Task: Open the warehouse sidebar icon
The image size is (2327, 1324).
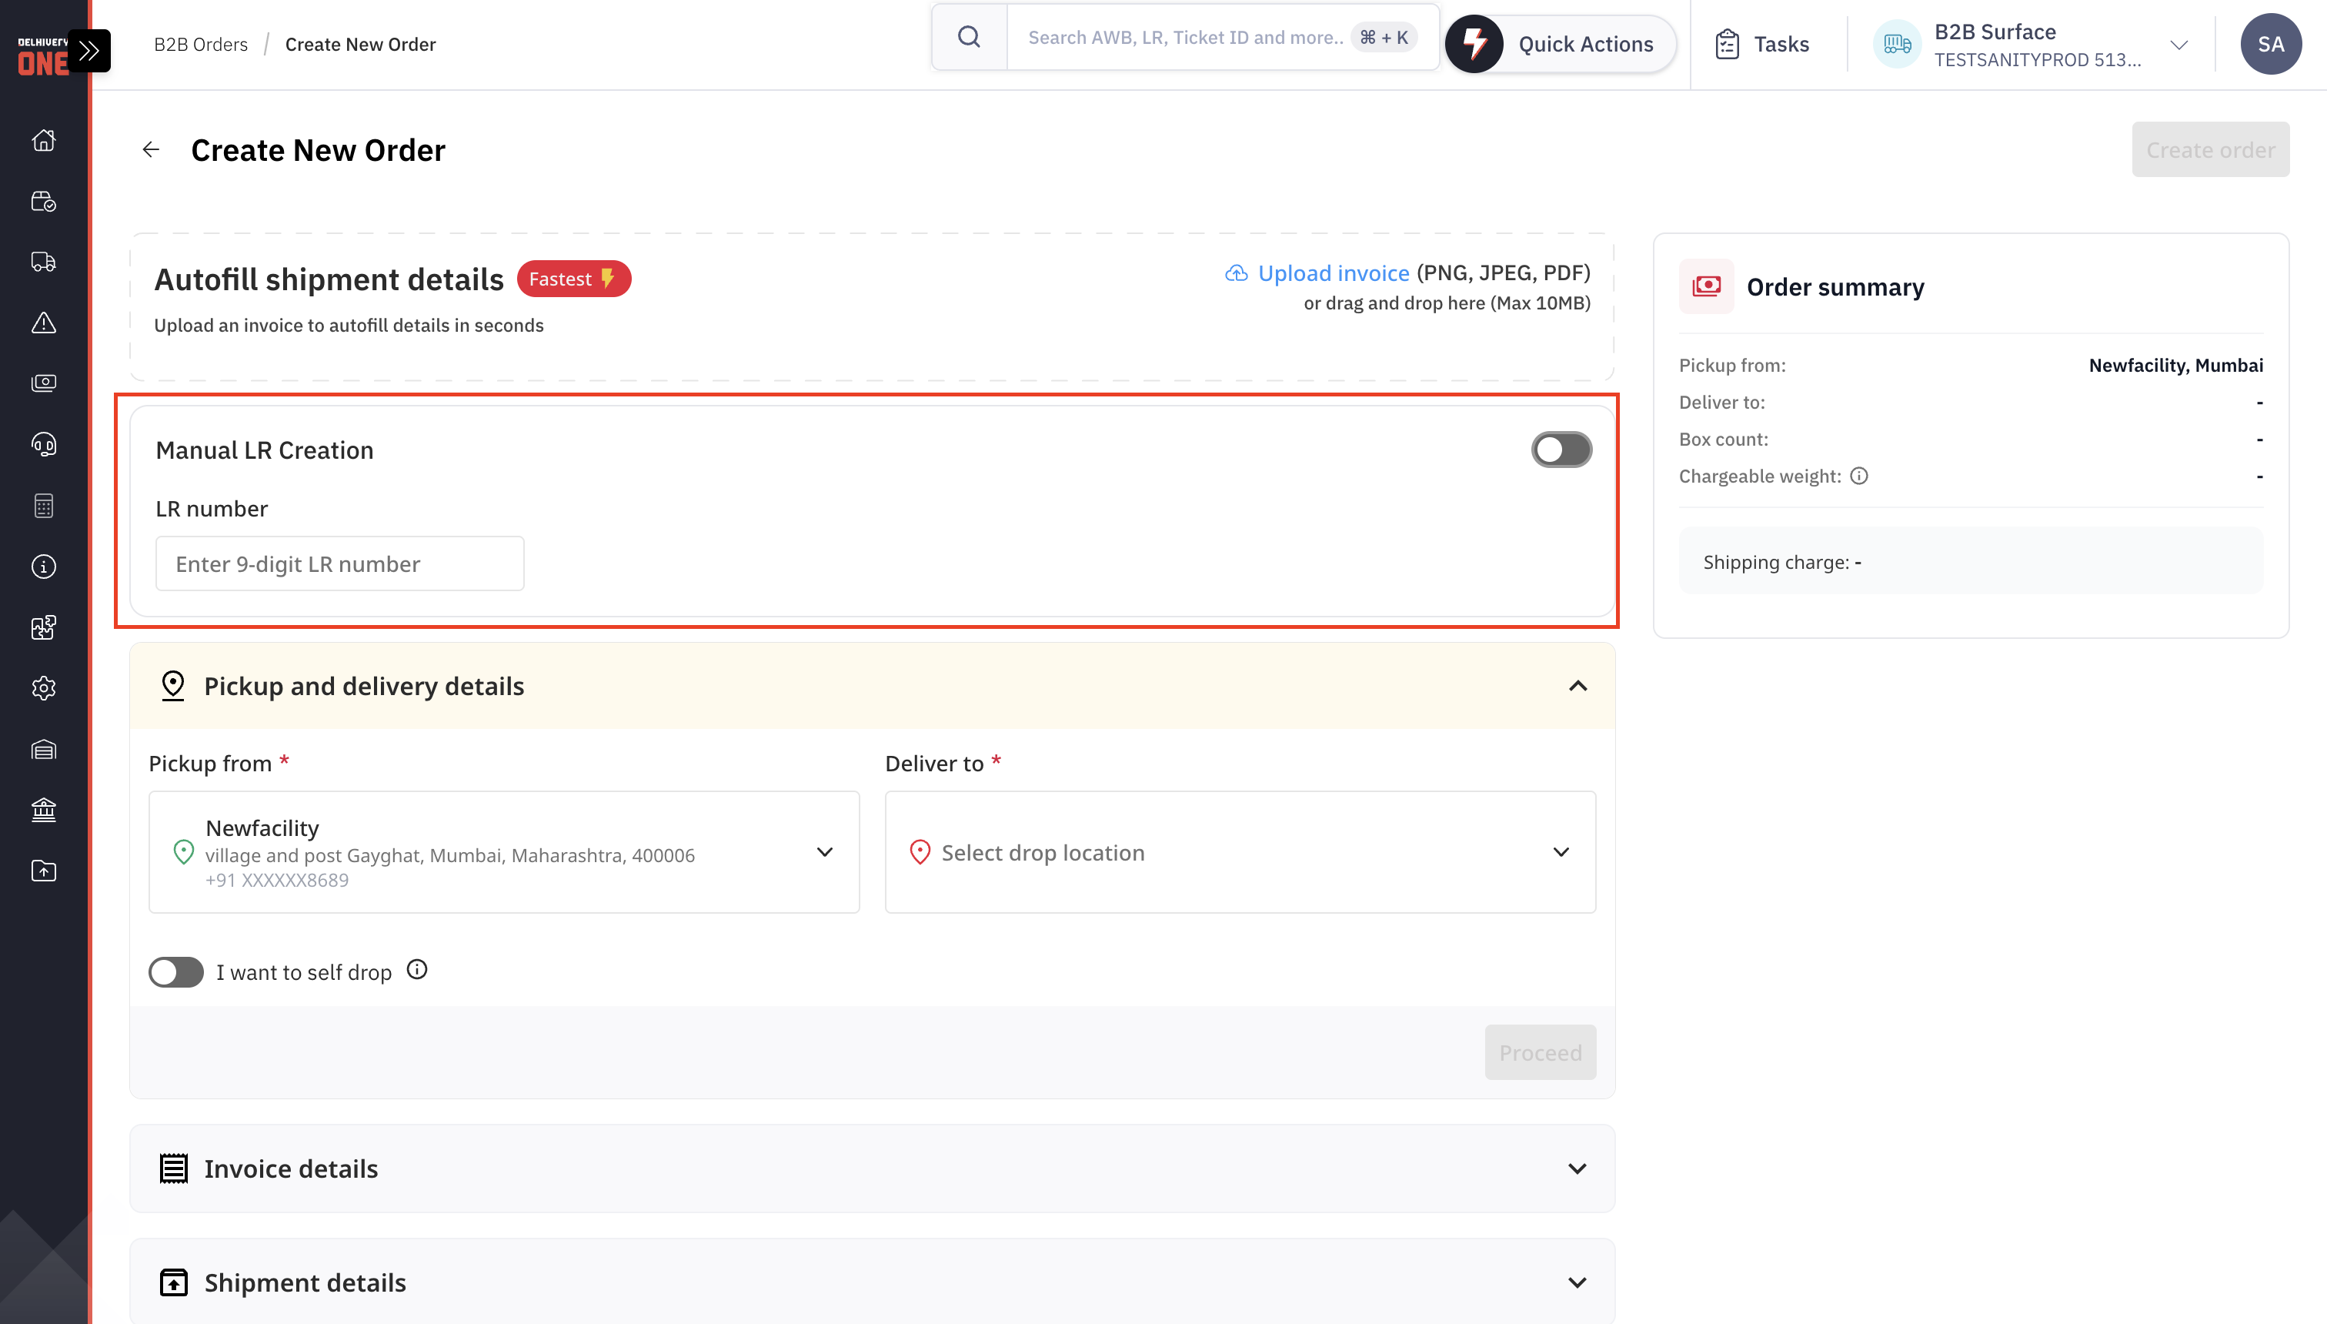Action: (x=44, y=749)
